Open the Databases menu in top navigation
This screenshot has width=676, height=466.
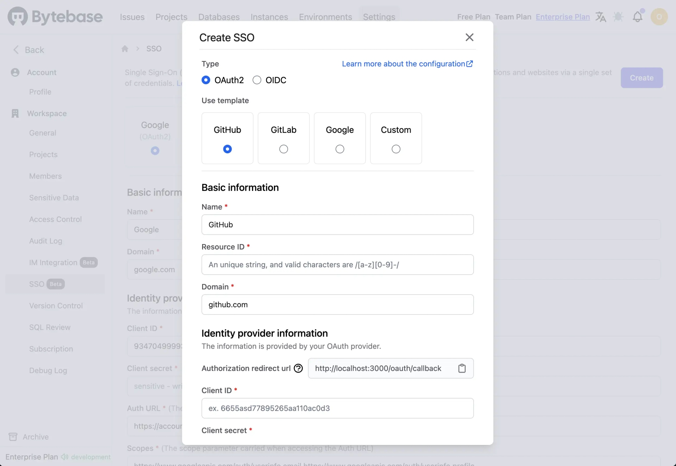(x=219, y=17)
